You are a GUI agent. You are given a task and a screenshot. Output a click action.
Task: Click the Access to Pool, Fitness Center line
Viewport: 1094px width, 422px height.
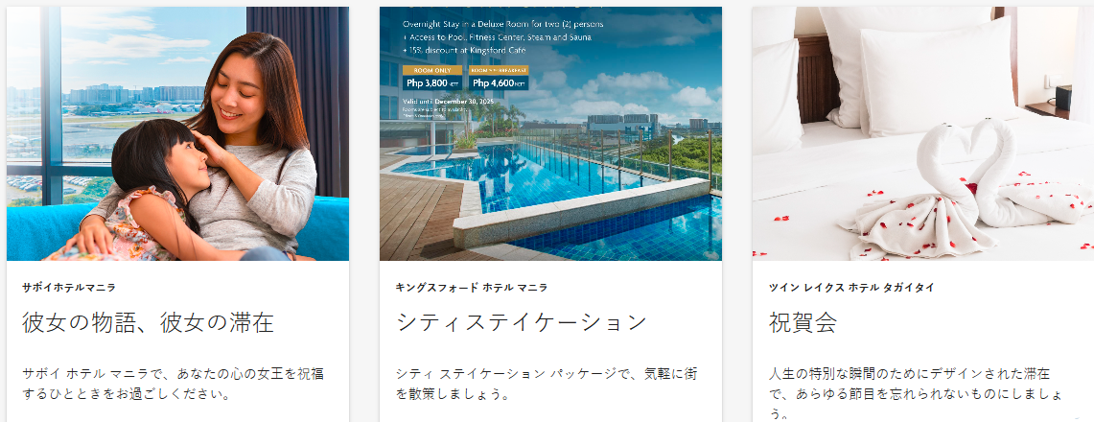(495, 37)
